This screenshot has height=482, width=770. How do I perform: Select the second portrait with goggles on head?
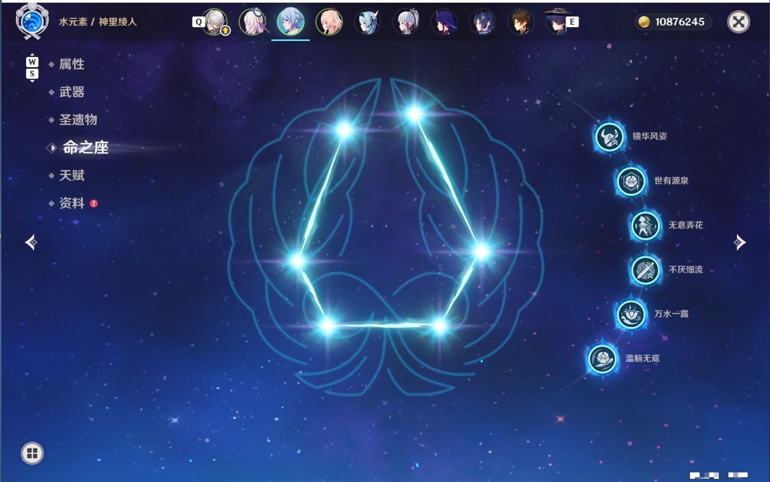pyautogui.click(x=253, y=22)
